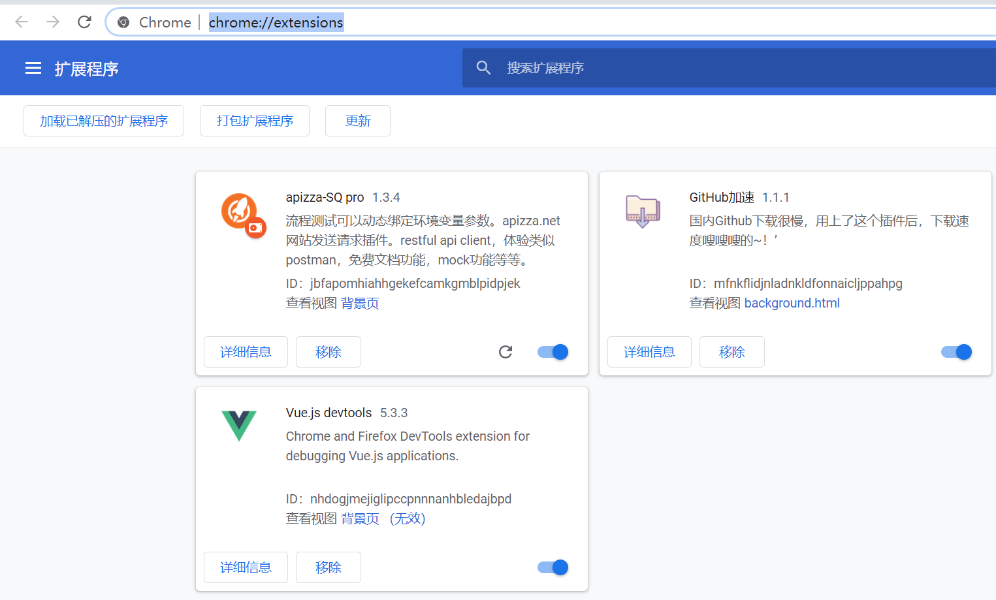Click version number 1.1.1

[x=776, y=197]
